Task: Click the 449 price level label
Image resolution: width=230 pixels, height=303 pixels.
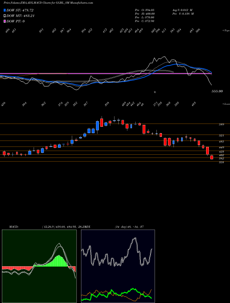Action: (x=221, y=148)
